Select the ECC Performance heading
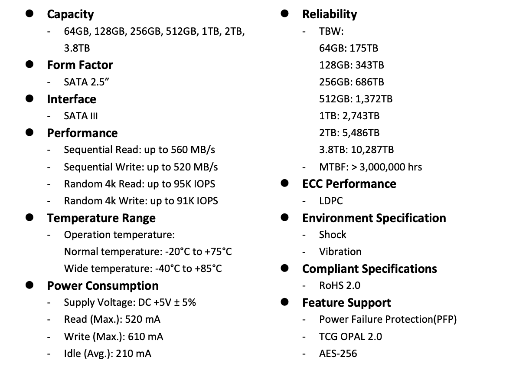The height and width of the screenshot is (380, 529). coord(349,184)
